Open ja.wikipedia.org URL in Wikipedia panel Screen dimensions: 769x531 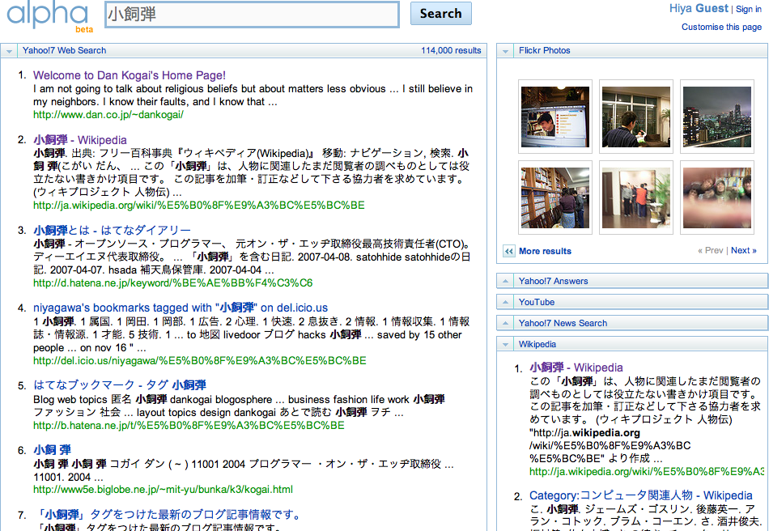point(647,472)
